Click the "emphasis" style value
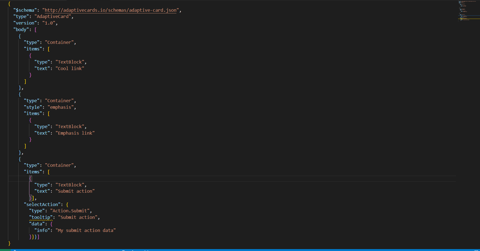Image resolution: width=480 pixels, height=251 pixels. [x=61, y=107]
